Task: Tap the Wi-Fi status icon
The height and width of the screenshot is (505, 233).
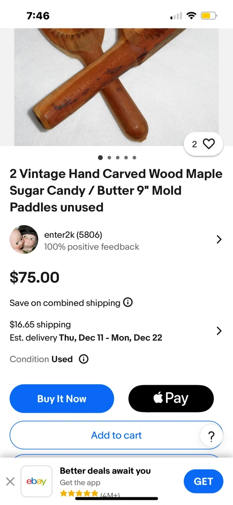Action: pos(191,16)
